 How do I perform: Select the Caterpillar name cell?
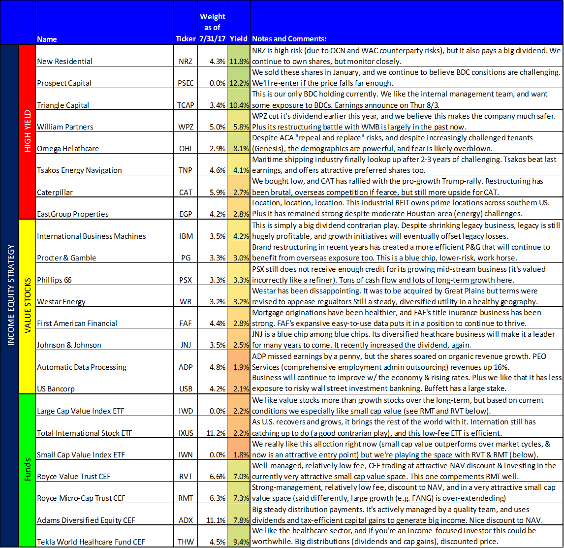tap(104, 187)
